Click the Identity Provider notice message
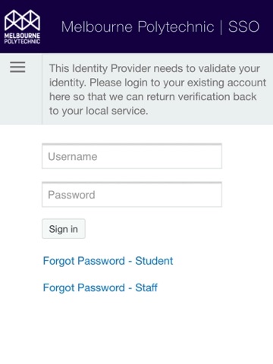 click(158, 89)
